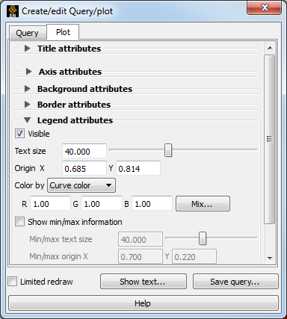
Task: Expand the Title attributes section
Action: (28, 49)
